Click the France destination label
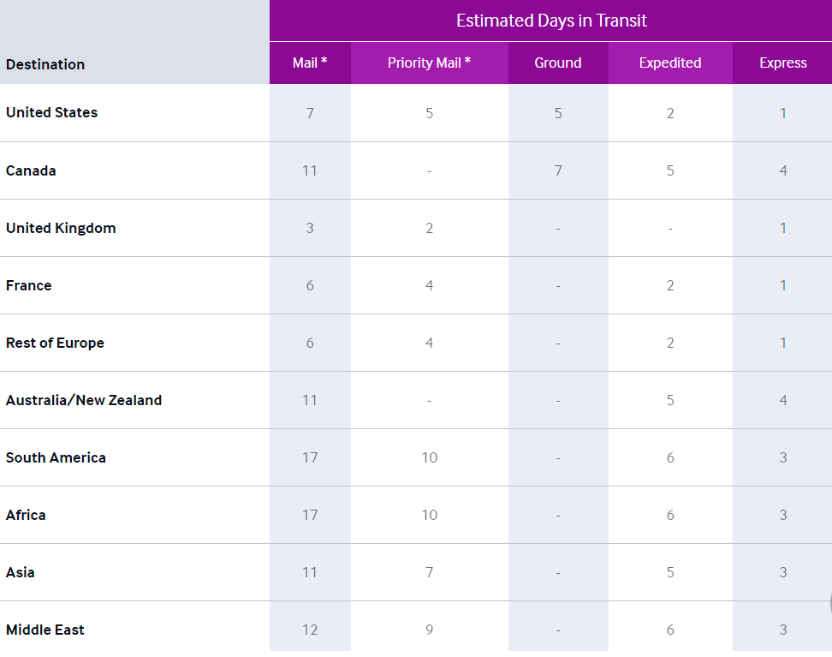The height and width of the screenshot is (657, 832). (28, 285)
